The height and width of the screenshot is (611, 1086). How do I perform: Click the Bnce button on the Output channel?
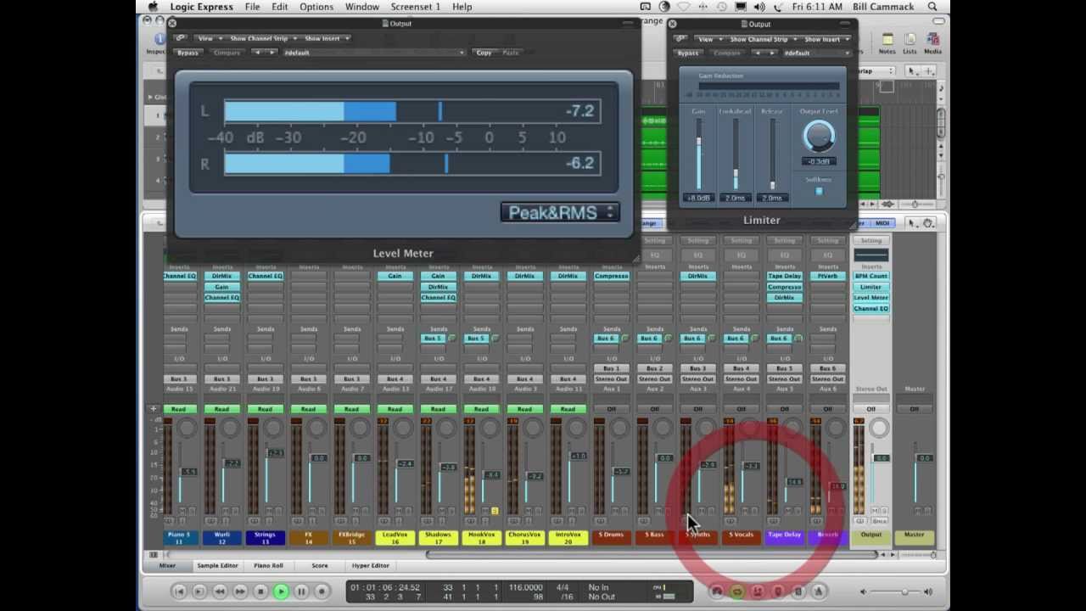[880, 521]
